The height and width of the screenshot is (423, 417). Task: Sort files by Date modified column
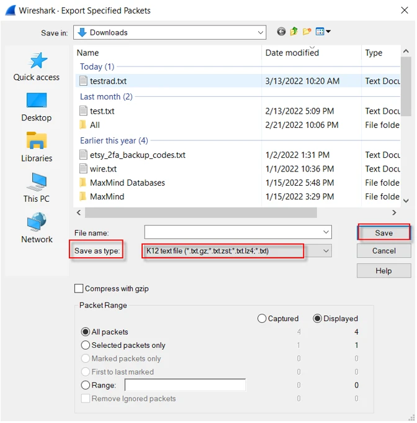click(292, 53)
